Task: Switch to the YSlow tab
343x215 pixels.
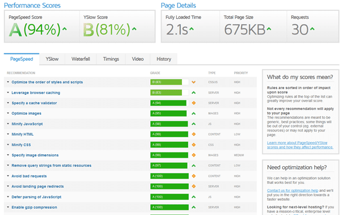Action: (x=52, y=59)
